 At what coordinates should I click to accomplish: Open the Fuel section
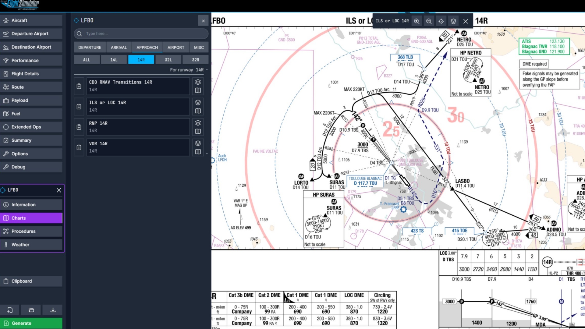click(x=31, y=114)
